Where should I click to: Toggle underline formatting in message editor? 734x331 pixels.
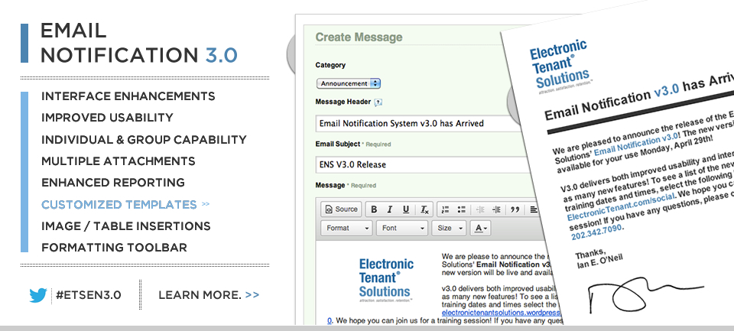click(x=406, y=209)
